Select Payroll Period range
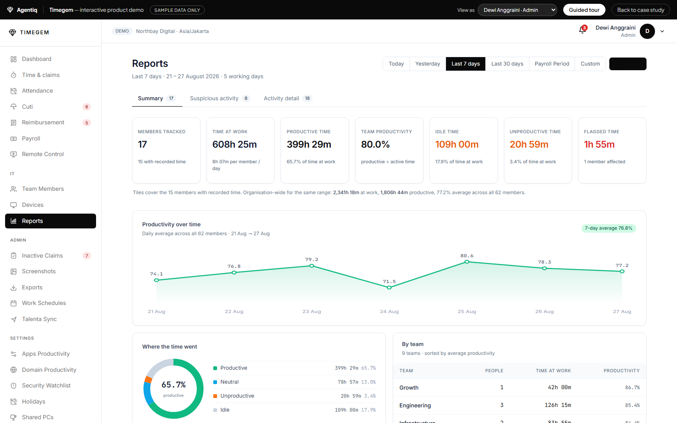This screenshot has height=423, width=677. (552, 64)
